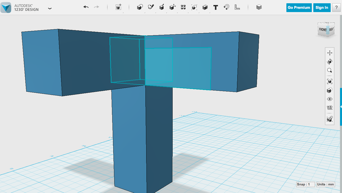Click the Fit to view icon
The image size is (342, 193).
pyautogui.click(x=330, y=81)
